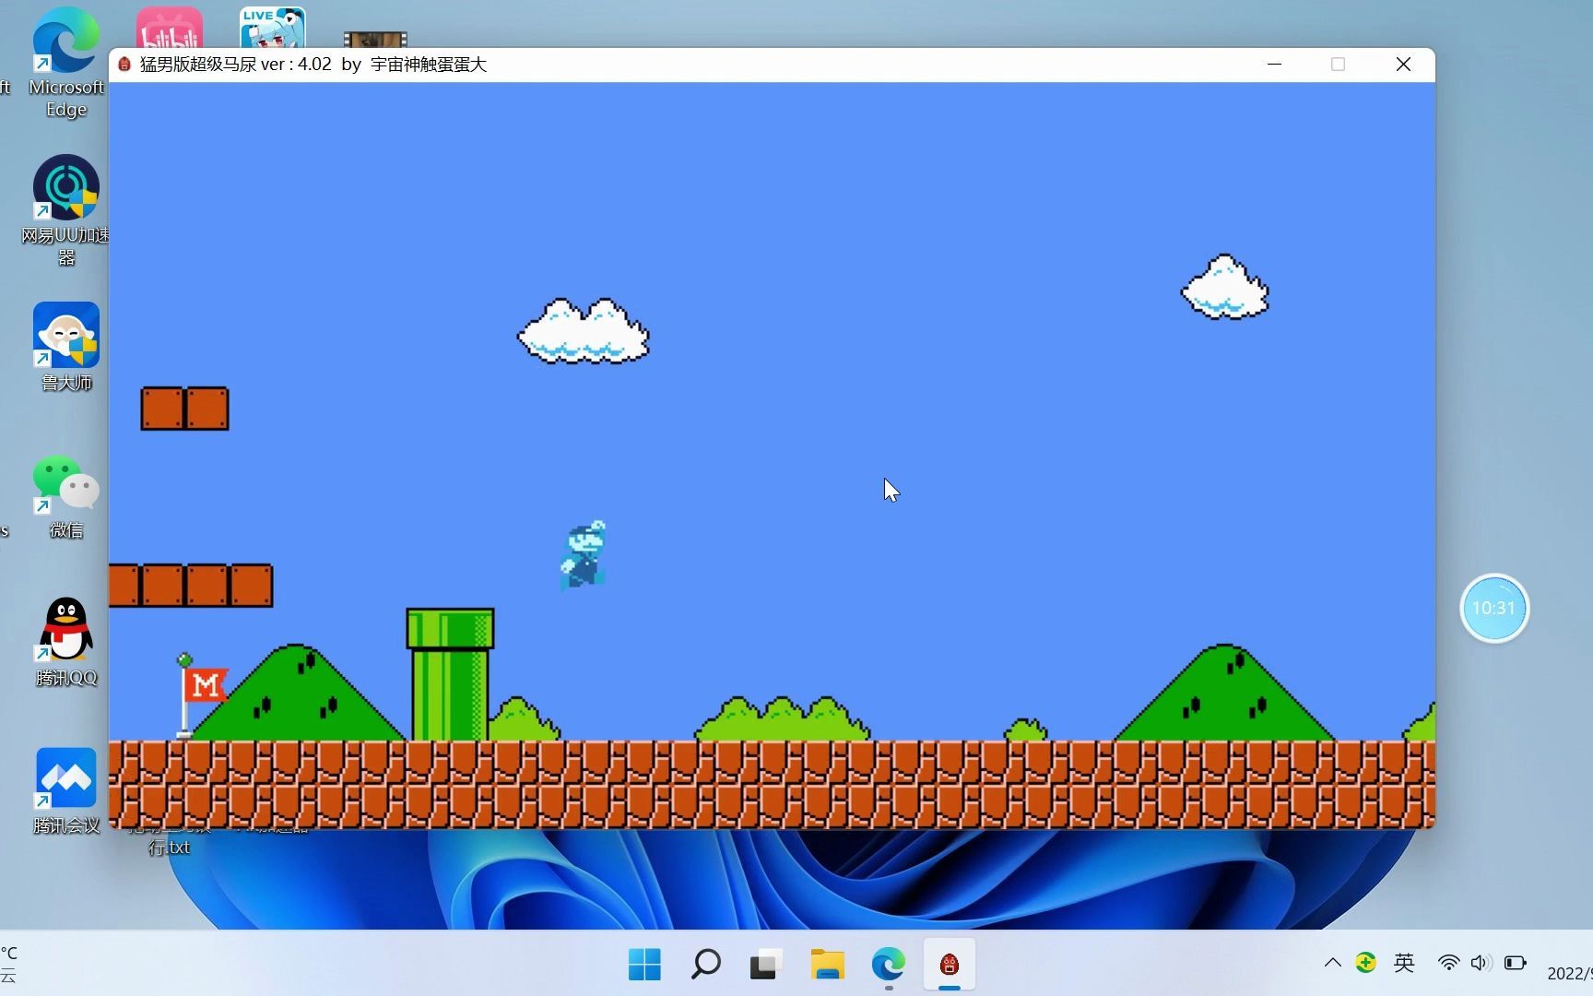Open Microsoft Edge desktop shortcut

point(66,61)
